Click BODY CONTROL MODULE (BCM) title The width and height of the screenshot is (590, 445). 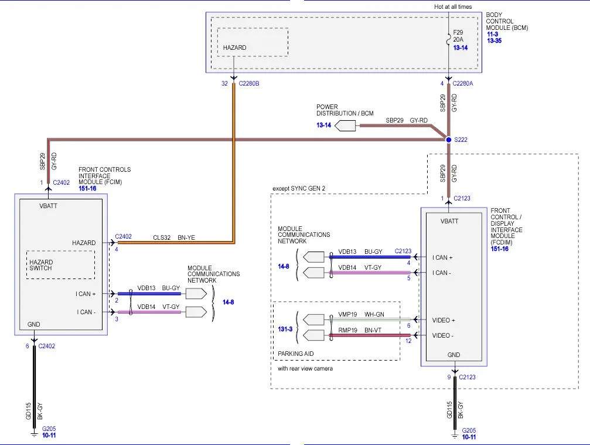507,22
